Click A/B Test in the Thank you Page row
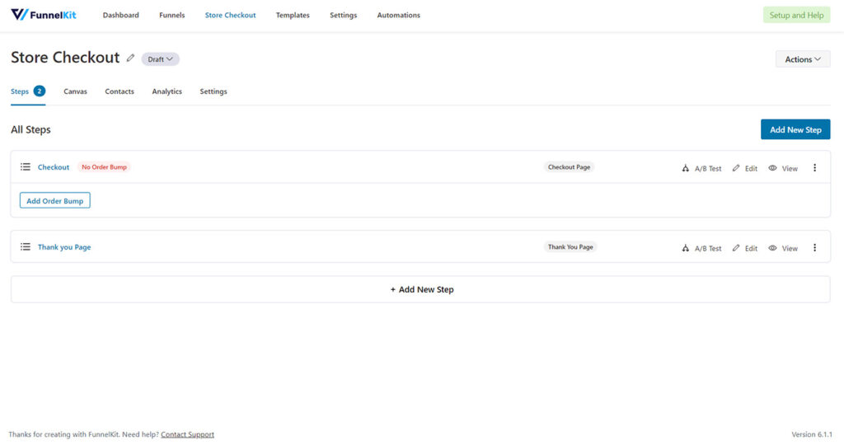844x445 pixels. 701,248
